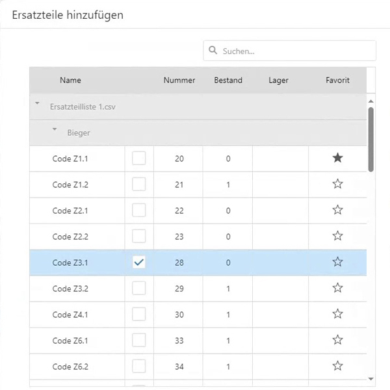Sort by the Bestand column header
The height and width of the screenshot is (390, 390).
click(x=228, y=81)
